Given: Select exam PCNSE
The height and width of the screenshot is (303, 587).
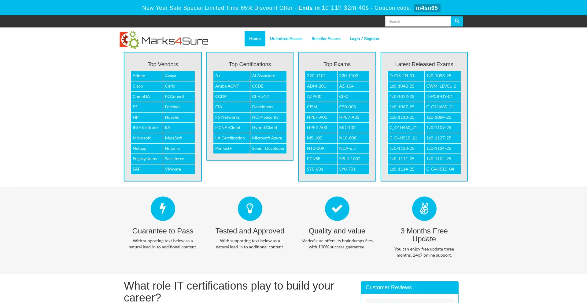Looking at the screenshot, I should point(321,159).
